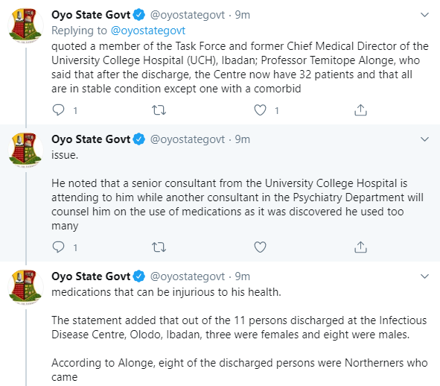Viewport: 440px width, 386px height.
Task: Retweet the tweet about senior consultant
Action: pyautogui.click(x=159, y=247)
